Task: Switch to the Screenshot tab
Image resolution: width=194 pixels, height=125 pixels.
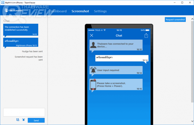Action: 80,11
